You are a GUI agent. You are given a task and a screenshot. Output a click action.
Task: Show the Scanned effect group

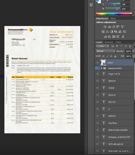point(98,68)
